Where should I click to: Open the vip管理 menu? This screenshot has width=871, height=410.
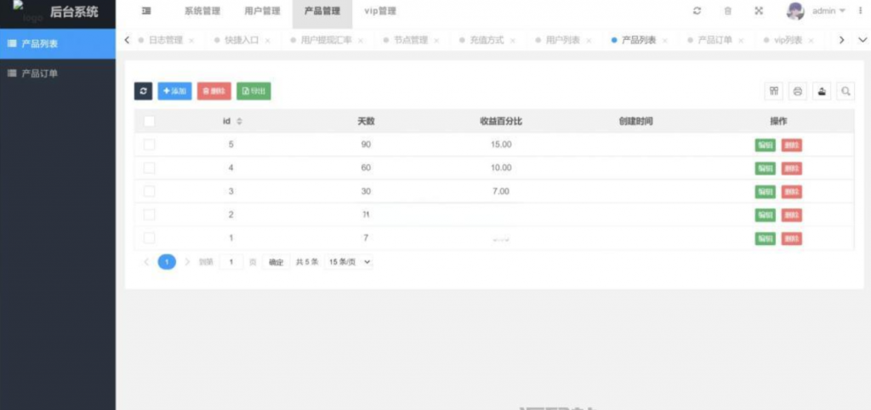380,11
